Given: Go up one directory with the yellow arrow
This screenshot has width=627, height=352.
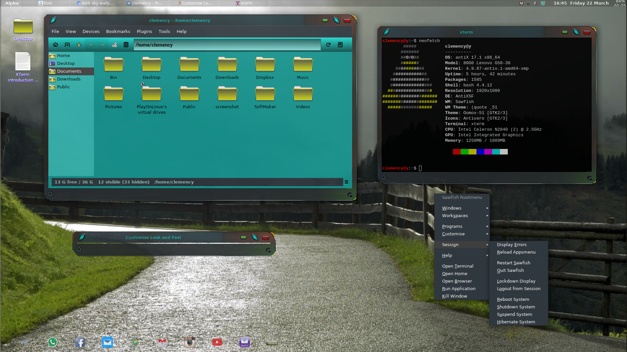Looking at the screenshot, I should pos(79,45).
